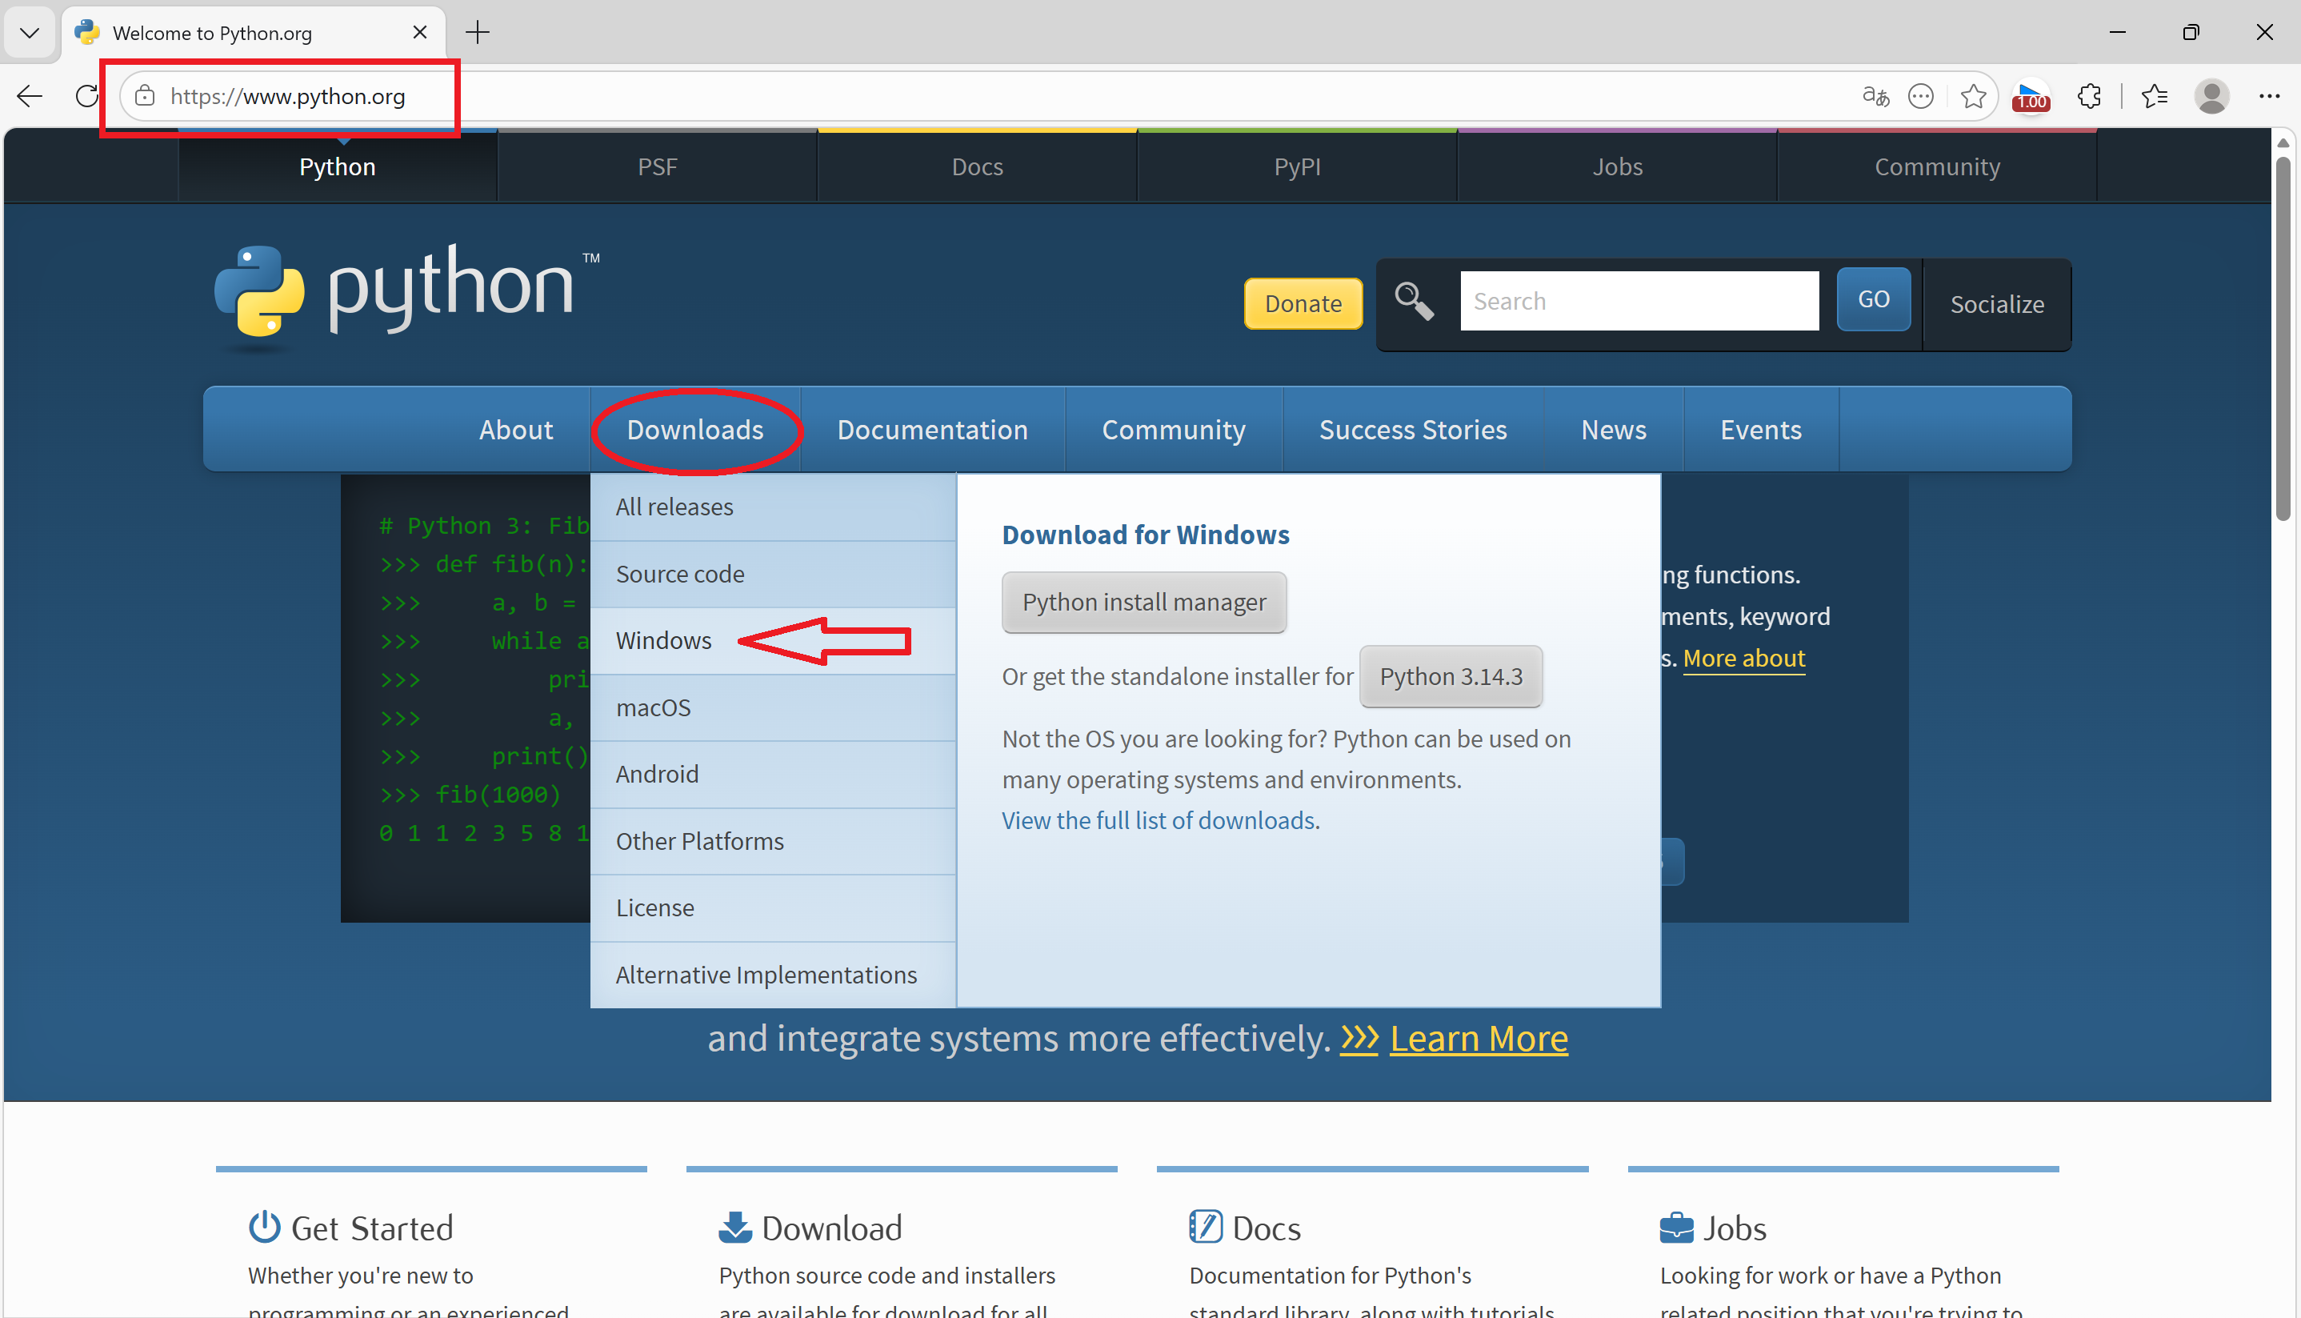Select Source code menu entry
The height and width of the screenshot is (1318, 2301).
click(x=774, y=574)
